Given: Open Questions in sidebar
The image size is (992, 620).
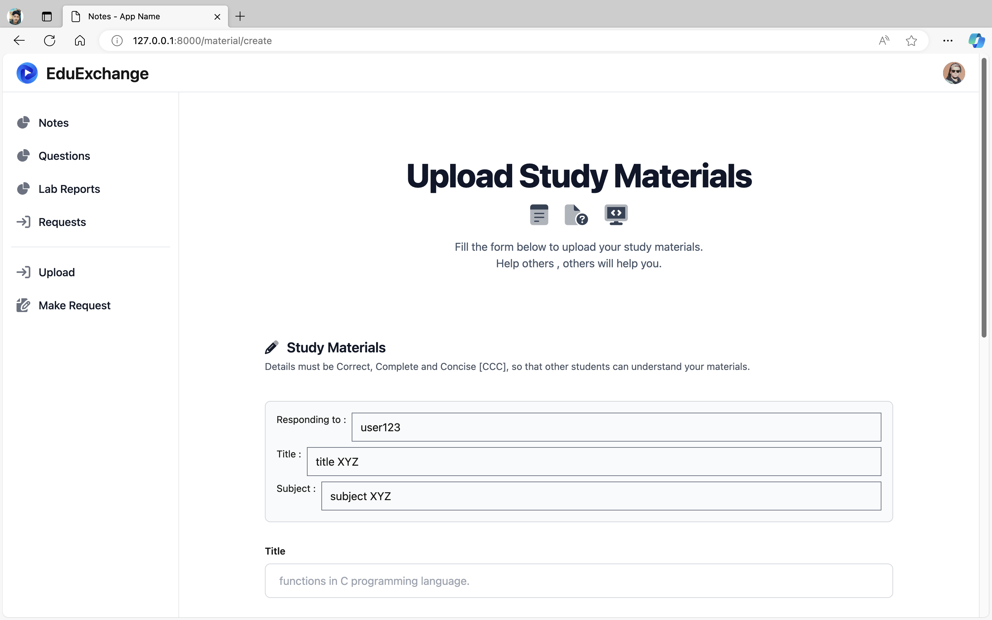Looking at the screenshot, I should (x=64, y=156).
